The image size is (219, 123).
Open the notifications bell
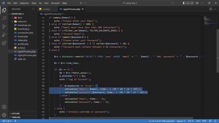coord(215,121)
